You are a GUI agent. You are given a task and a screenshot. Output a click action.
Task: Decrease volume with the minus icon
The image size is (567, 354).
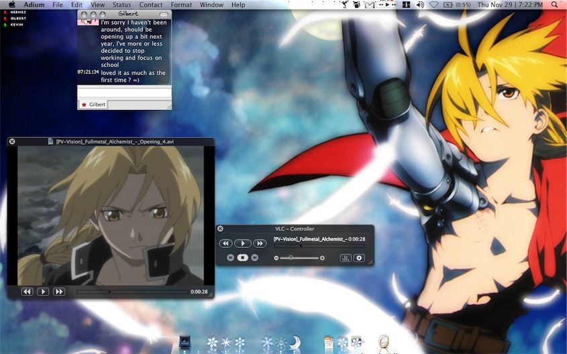coord(276,258)
